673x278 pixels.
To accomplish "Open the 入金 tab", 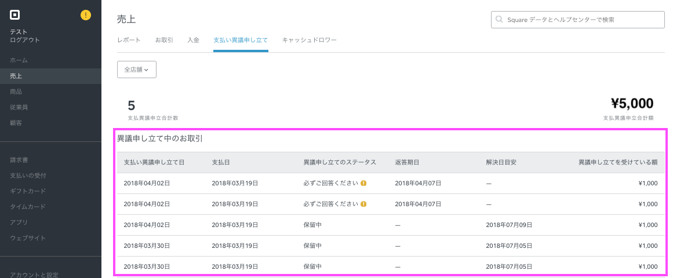I will (193, 40).
